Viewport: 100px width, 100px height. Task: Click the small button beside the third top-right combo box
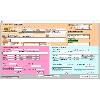[91, 29]
